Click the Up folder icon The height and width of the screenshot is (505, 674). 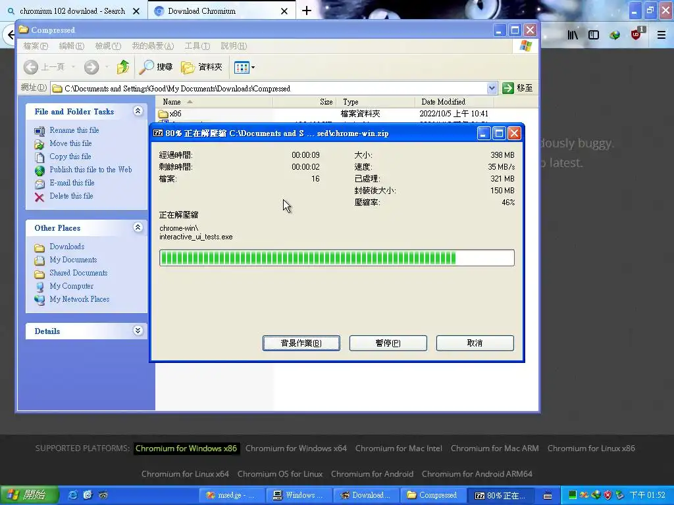point(123,67)
